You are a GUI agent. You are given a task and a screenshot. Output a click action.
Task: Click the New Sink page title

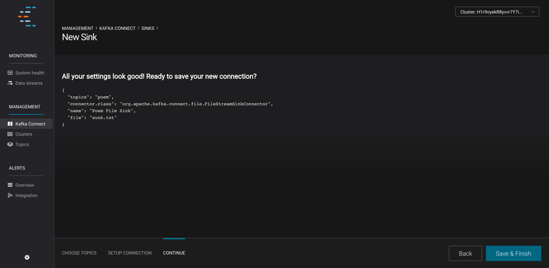pyautogui.click(x=79, y=37)
